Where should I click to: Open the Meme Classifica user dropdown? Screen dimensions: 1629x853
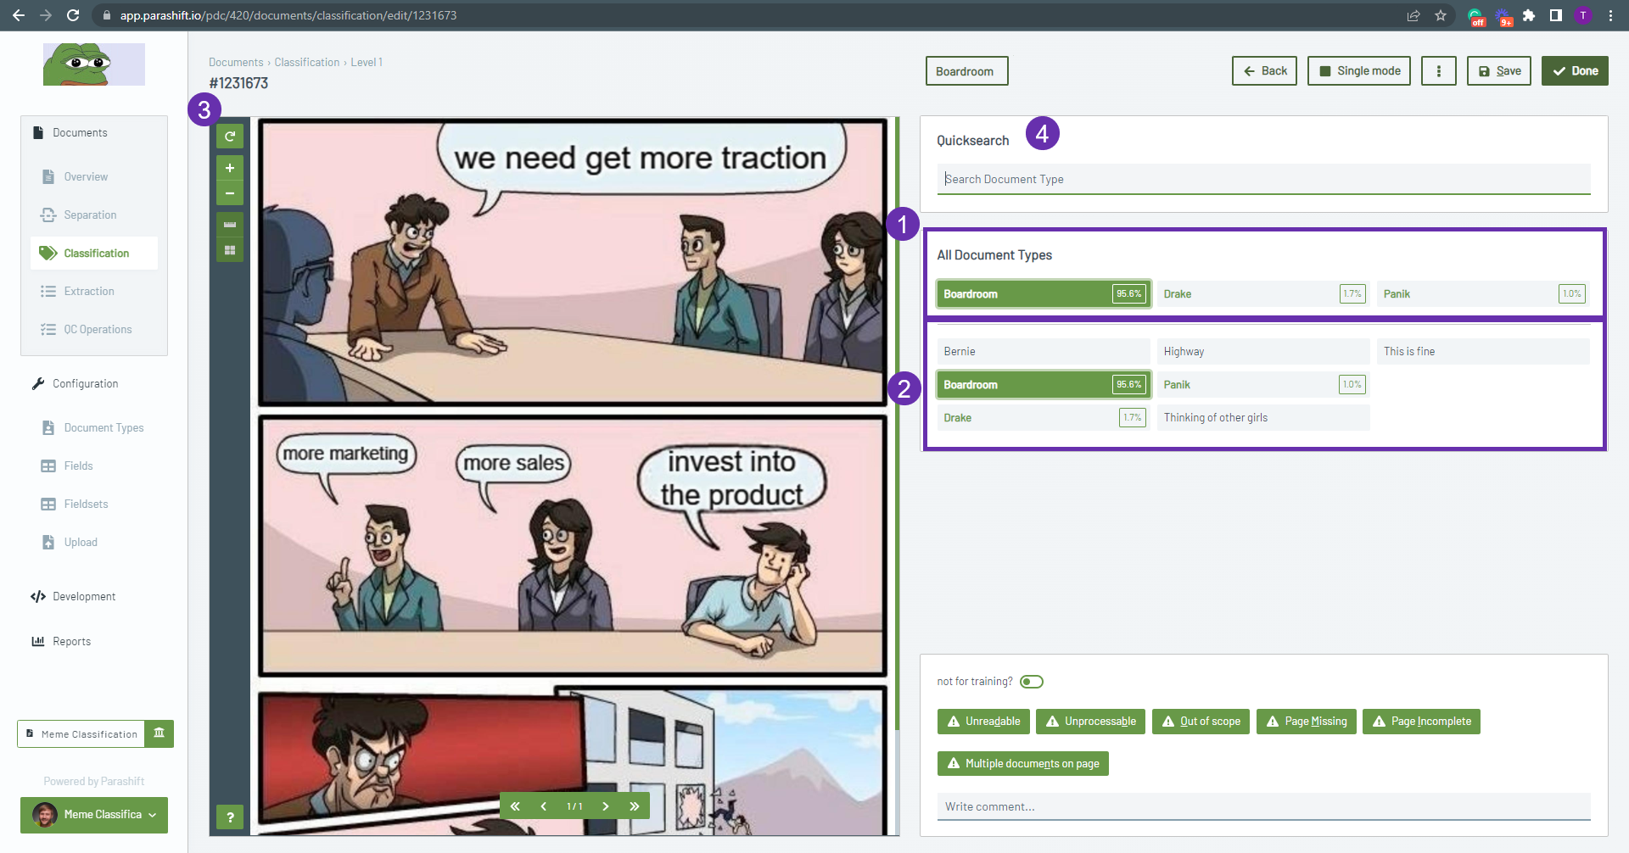point(94,815)
